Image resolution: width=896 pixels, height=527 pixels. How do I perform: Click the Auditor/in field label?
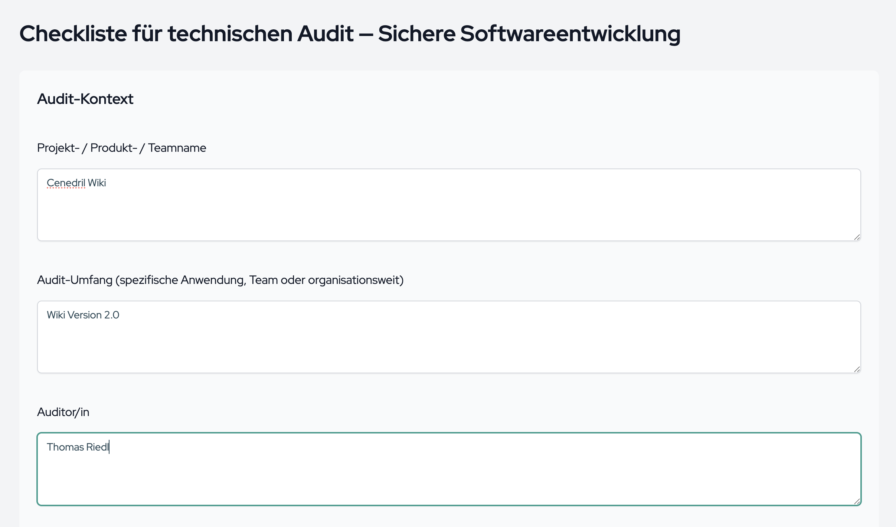click(63, 412)
